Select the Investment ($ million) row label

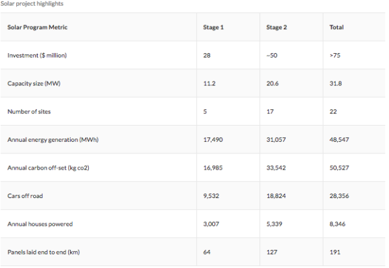37,55
